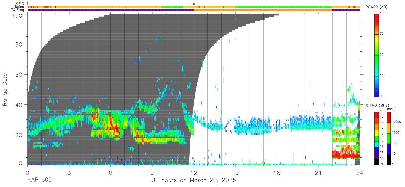Click the 6 tick on UT hours axis
The image size is (405, 187).
tap(111, 173)
